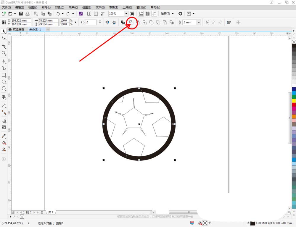Toggle Show guidelines button

click(x=154, y=14)
